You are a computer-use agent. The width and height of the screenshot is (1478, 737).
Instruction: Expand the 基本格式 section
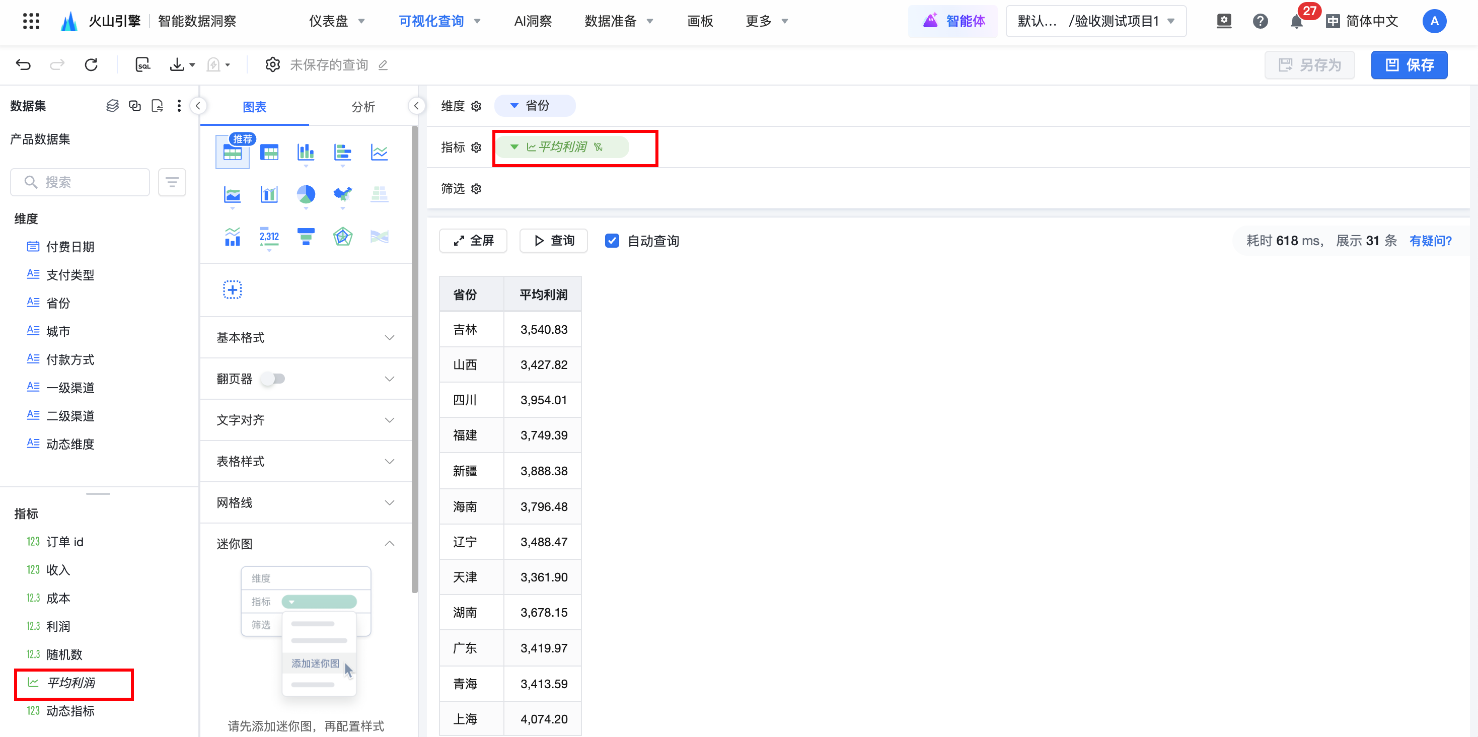click(x=305, y=337)
